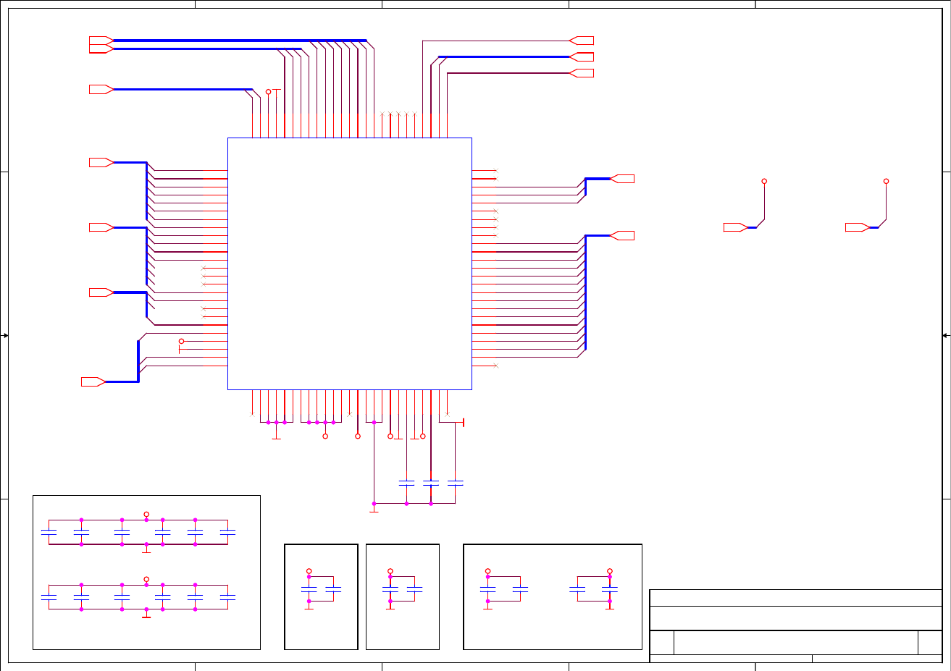Select the isolated port symbol at far right
The image size is (951, 671).
coord(858,227)
